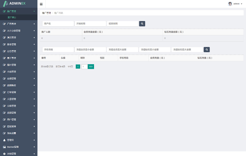This screenshot has height=156, width=246.
Task: Click the person icon for 管理员
Action: pos(4,140)
